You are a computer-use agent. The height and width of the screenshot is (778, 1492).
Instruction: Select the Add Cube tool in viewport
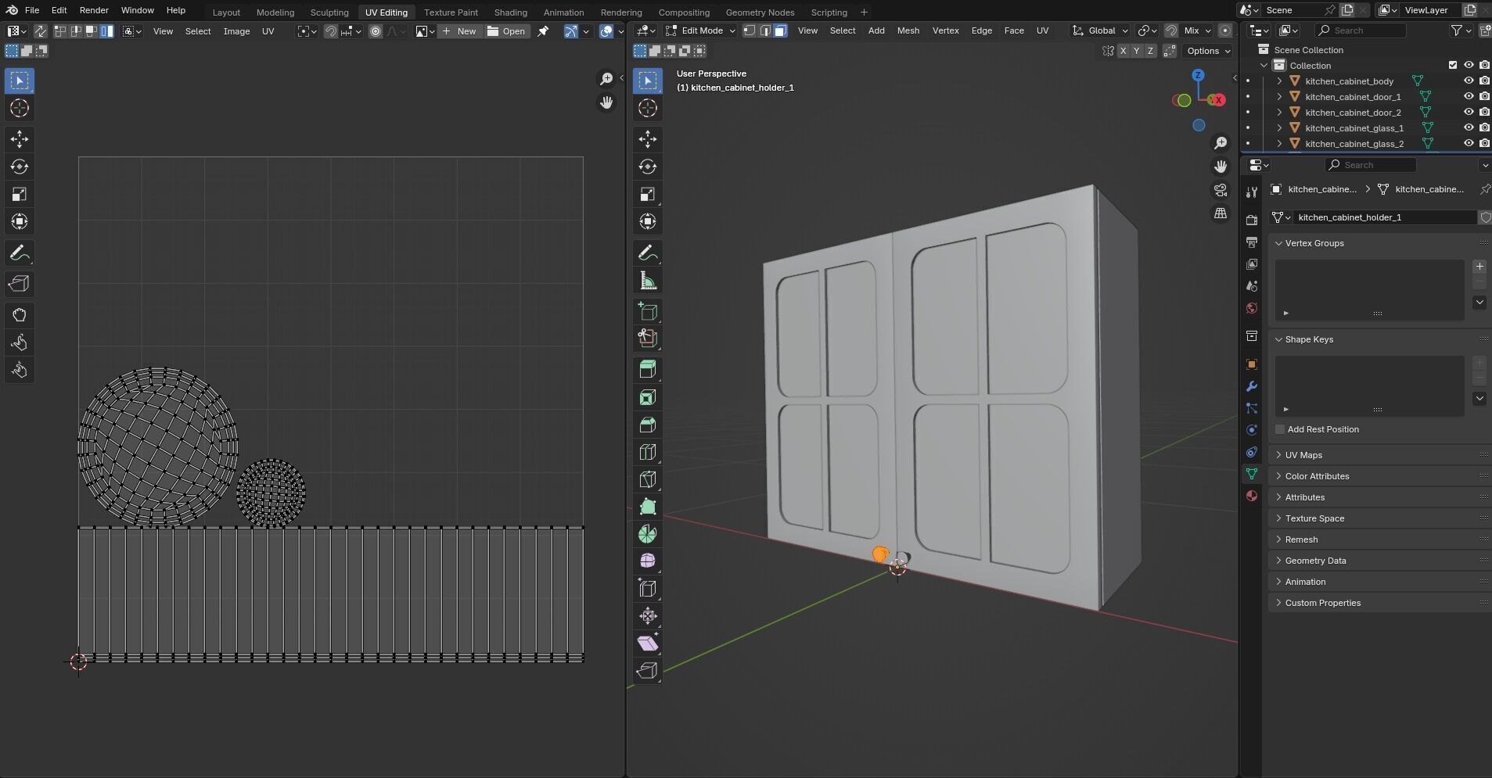coord(648,311)
